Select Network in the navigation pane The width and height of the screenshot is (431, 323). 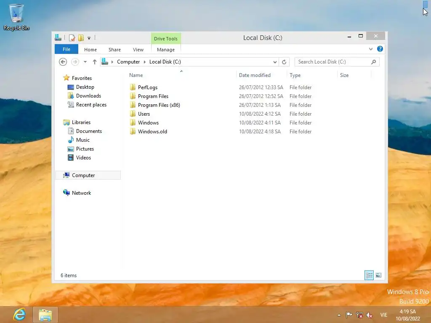point(81,193)
